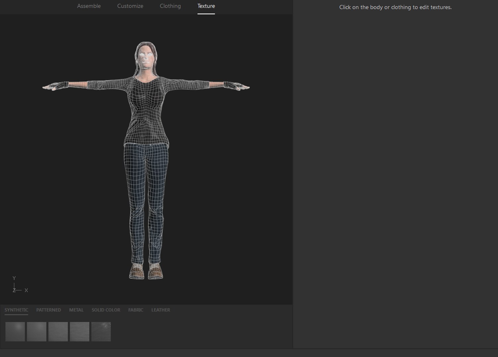Switch to Solid Color materials
The width and height of the screenshot is (498, 357).
point(106,310)
